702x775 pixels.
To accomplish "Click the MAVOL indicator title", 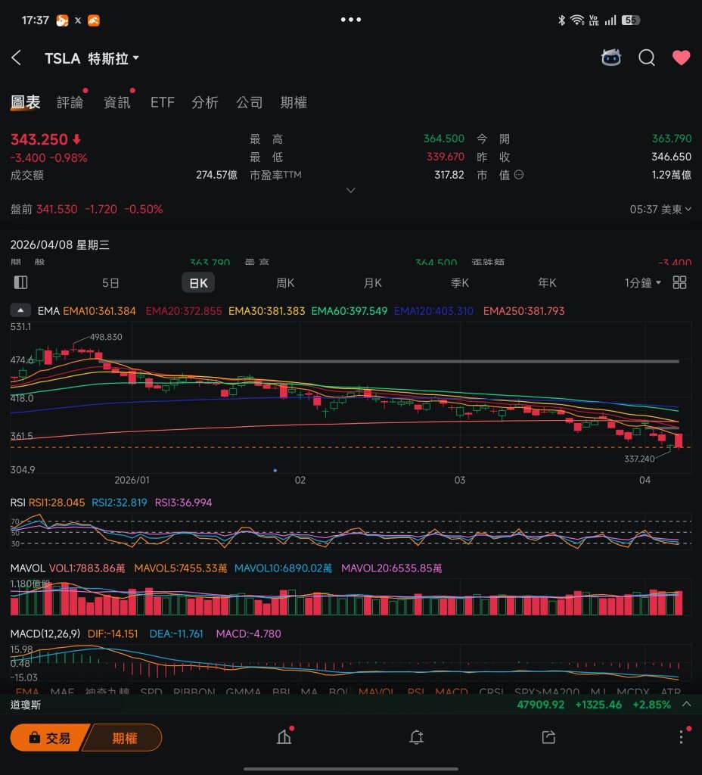I will point(28,568).
